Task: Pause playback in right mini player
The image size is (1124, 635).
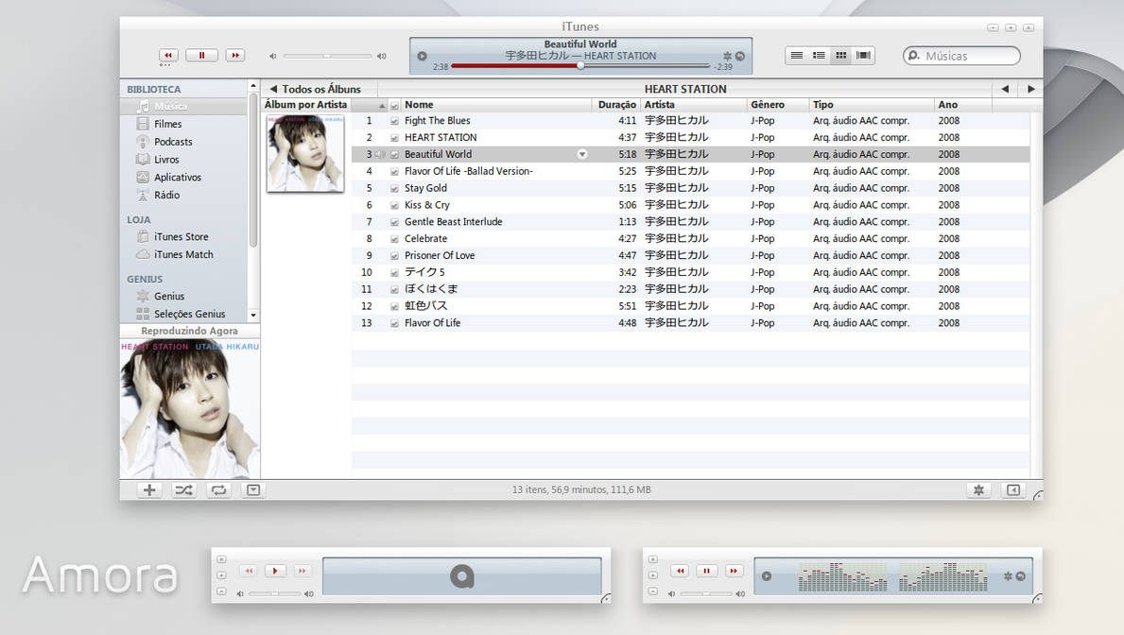Action: (707, 571)
